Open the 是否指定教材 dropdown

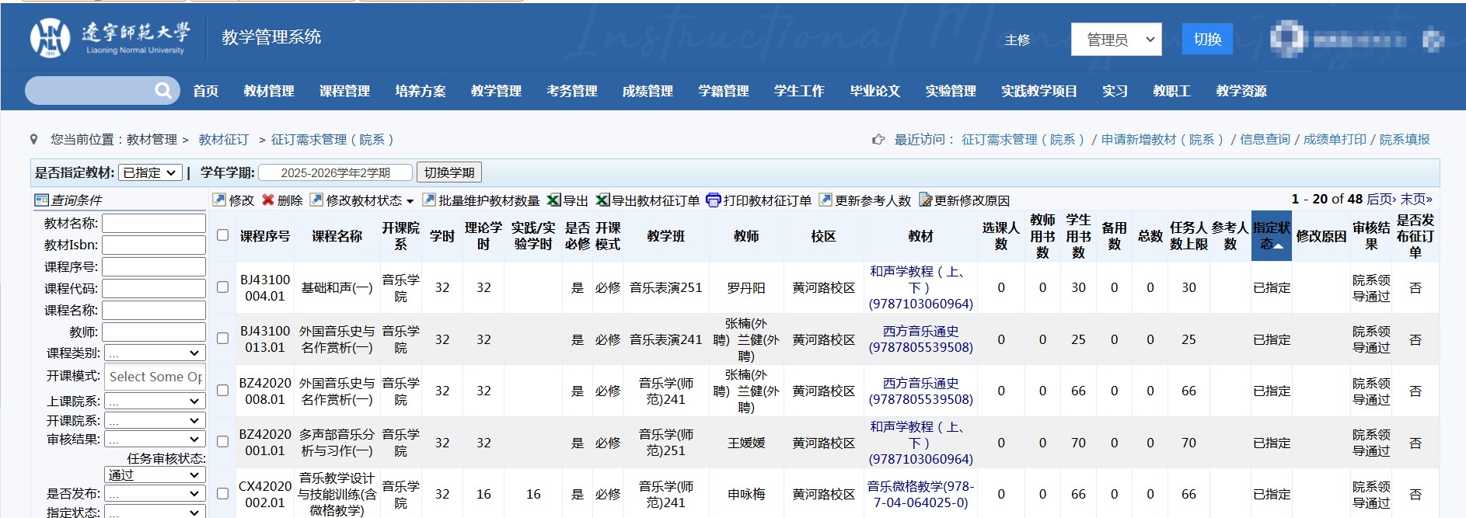pyautogui.click(x=151, y=172)
